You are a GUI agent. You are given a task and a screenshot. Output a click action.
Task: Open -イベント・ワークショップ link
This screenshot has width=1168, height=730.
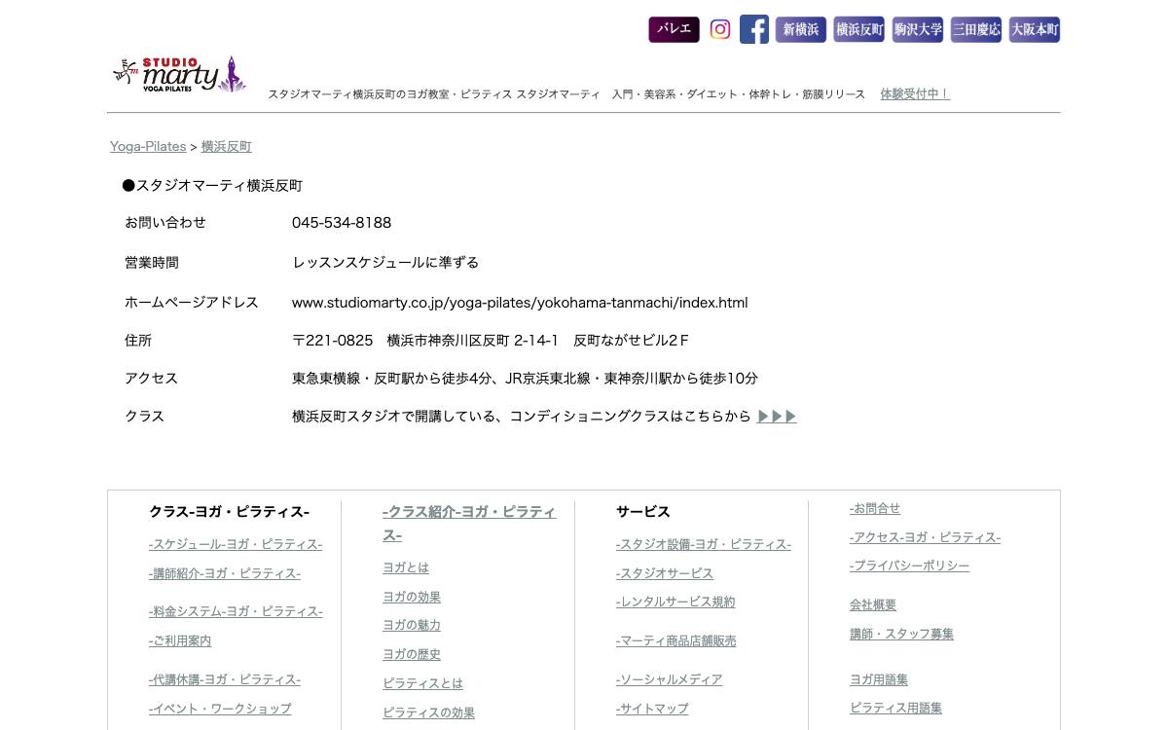[x=220, y=710]
